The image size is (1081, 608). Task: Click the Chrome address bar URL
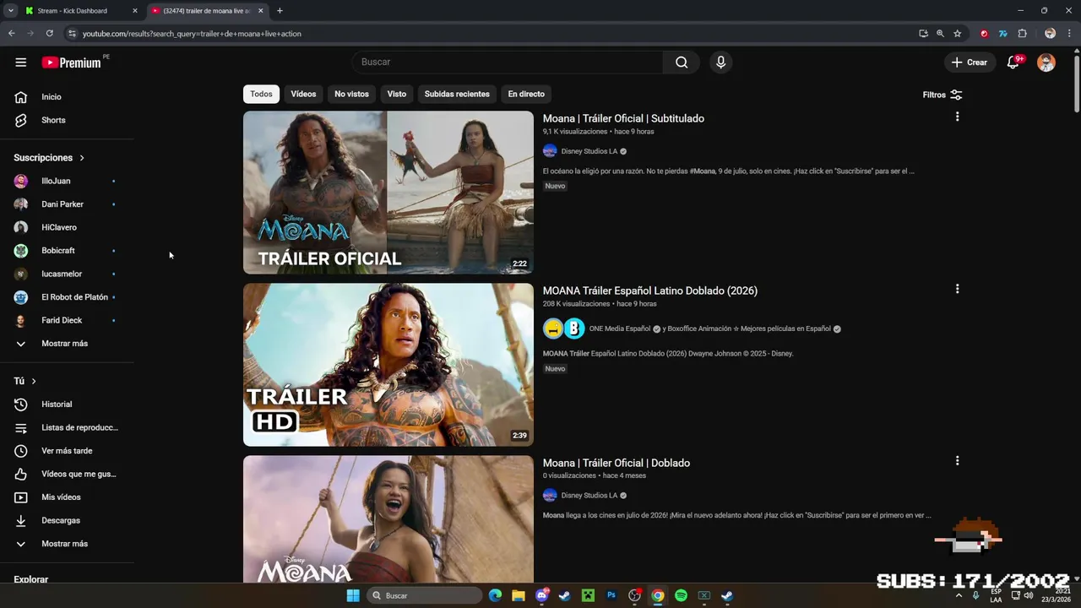192,34
